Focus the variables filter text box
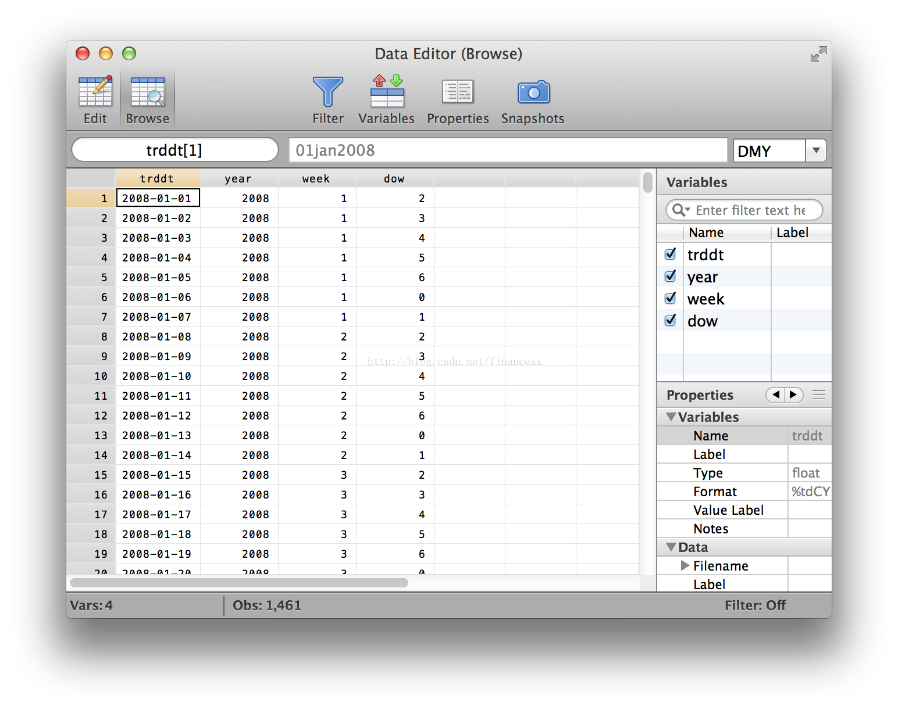Image resolution: width=898 pixels, height=710 pixels. 744,210
